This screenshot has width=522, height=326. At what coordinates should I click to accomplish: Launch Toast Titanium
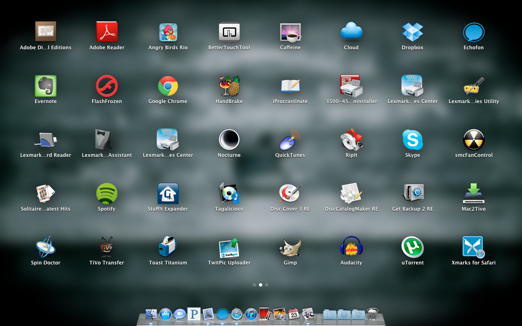[168, 247]
